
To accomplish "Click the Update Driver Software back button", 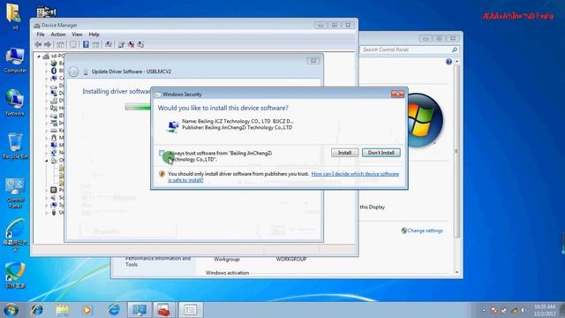I will [73, 72].
